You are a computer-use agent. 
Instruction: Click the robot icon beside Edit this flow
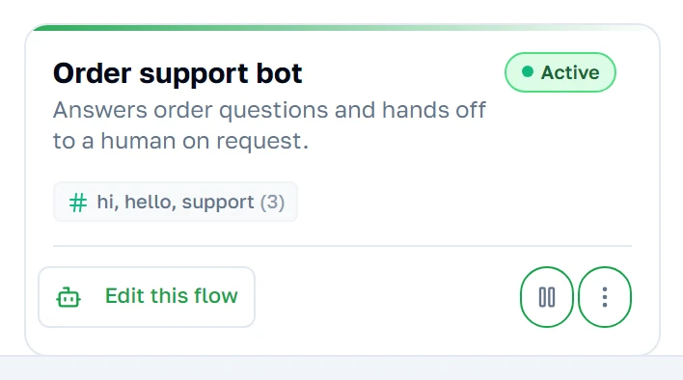click(68, 297)
